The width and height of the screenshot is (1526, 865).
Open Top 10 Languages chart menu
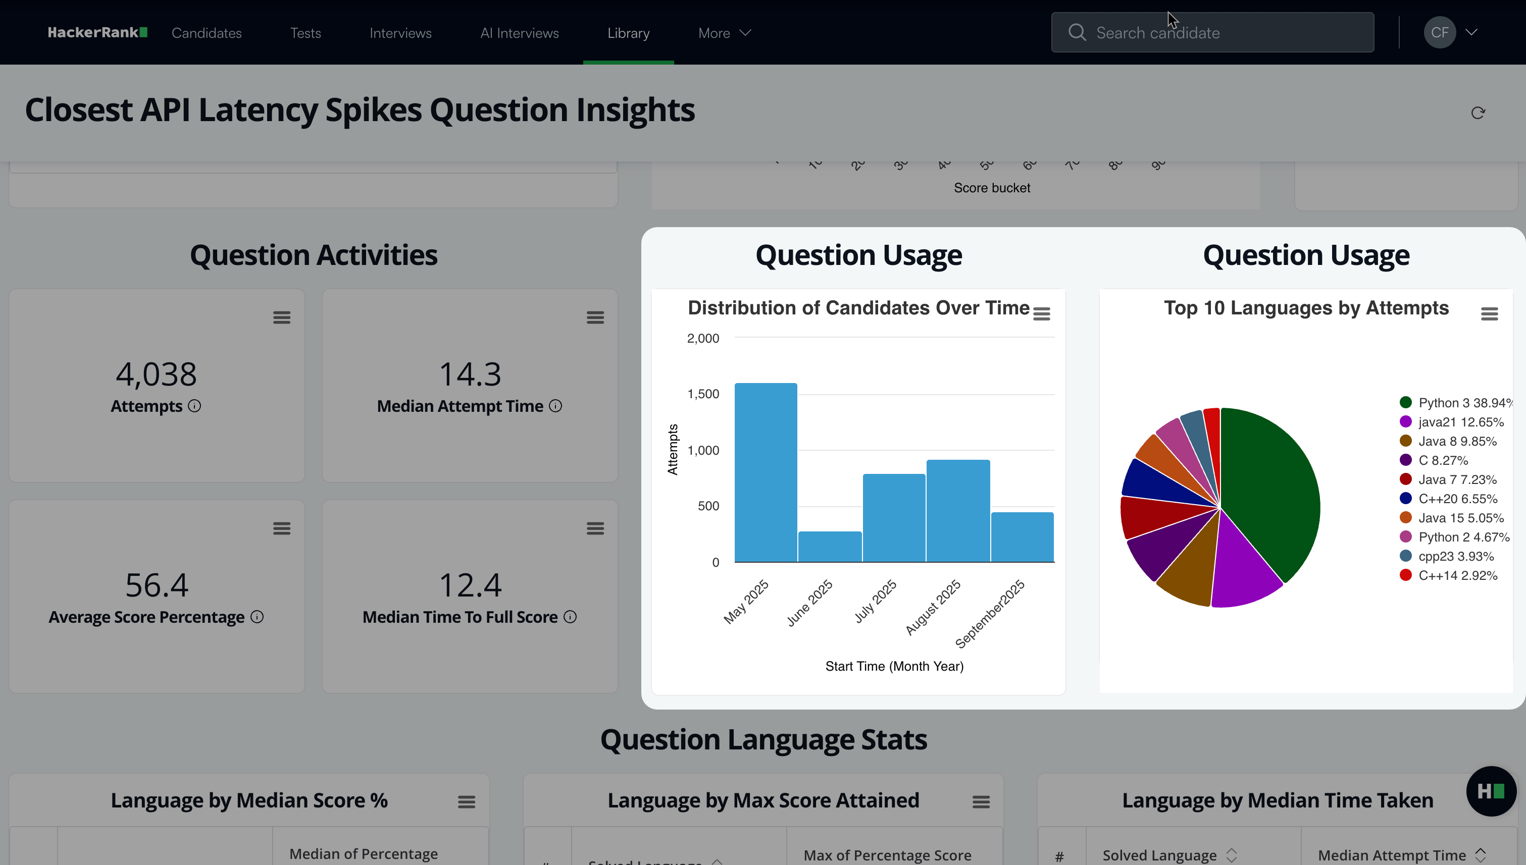pyautogui.click(x=1489, y=314)
